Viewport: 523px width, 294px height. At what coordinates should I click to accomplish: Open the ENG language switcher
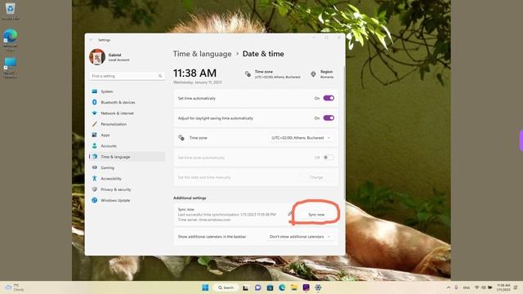[x=467, y=287]
